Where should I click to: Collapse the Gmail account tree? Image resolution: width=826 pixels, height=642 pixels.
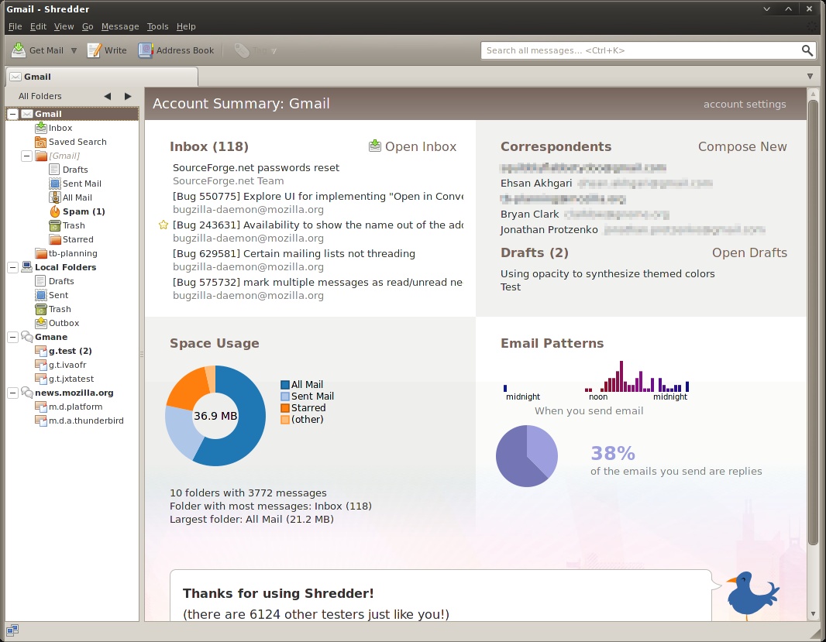[12, 114]
